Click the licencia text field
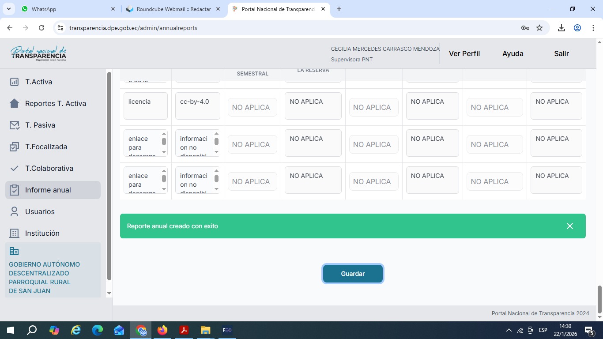This screenshot has height=339, width=603. [x=146, y=106]
